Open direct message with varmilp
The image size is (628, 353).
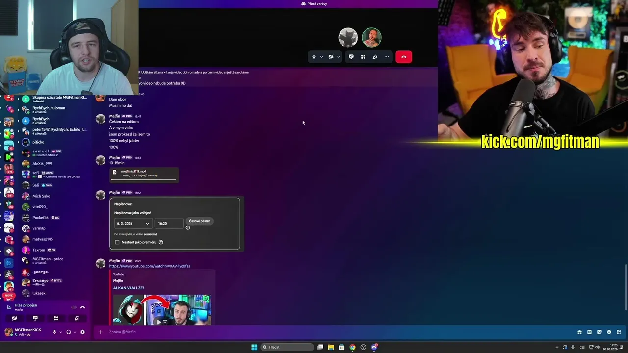tap(54, 228)
